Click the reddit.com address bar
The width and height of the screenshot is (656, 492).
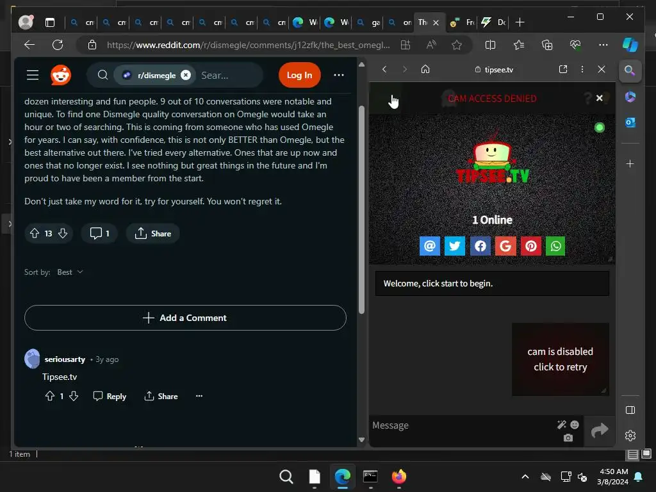click(249, 45)
